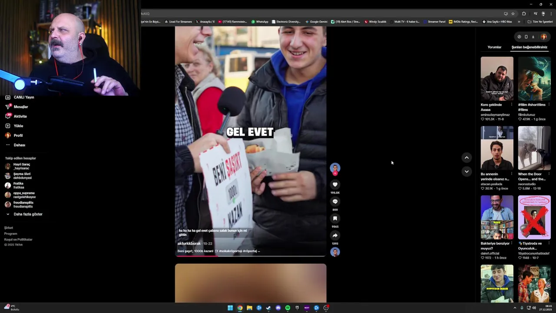Open Discord from taskbar
This screenshot has height=313, width=556.
278,308
